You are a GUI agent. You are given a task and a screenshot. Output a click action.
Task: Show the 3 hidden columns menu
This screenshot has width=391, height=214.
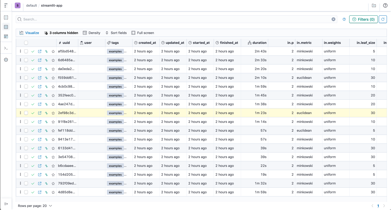point(61,33)
